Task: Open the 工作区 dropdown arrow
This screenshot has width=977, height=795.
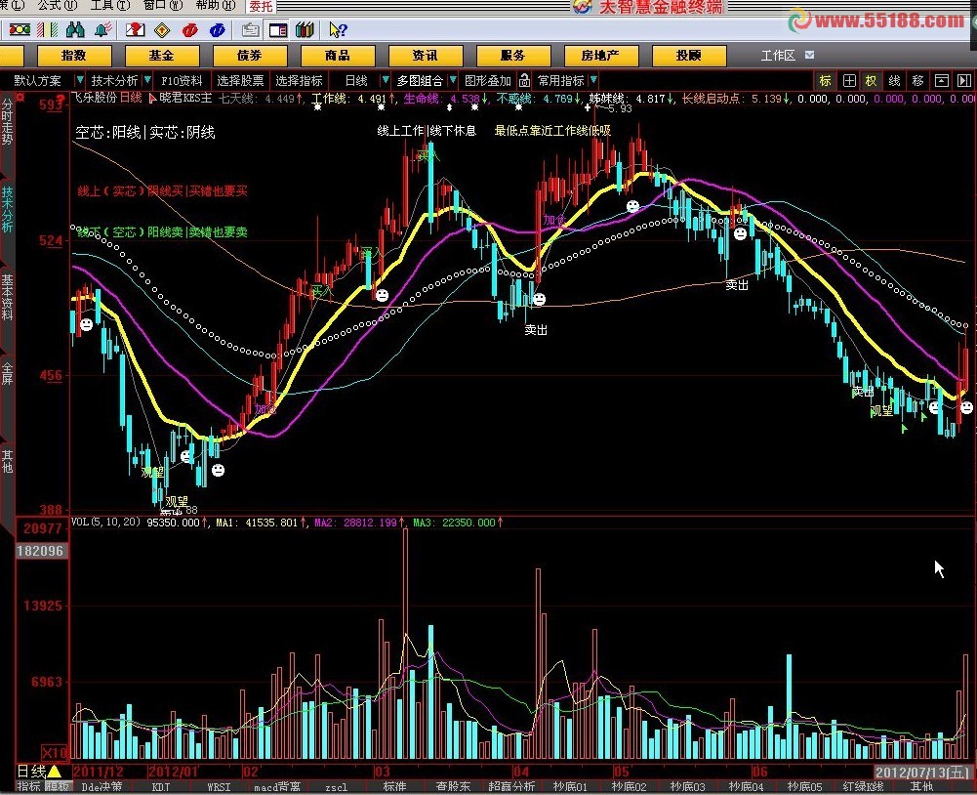Action: point(809,55)
